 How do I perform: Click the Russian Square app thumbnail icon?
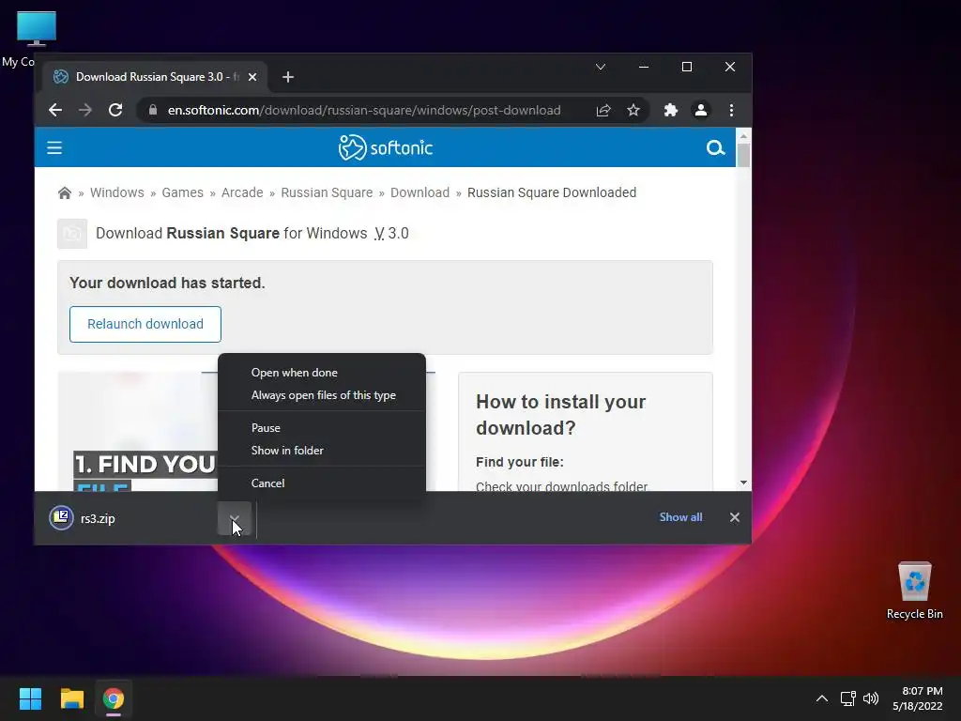pos(72,234)
